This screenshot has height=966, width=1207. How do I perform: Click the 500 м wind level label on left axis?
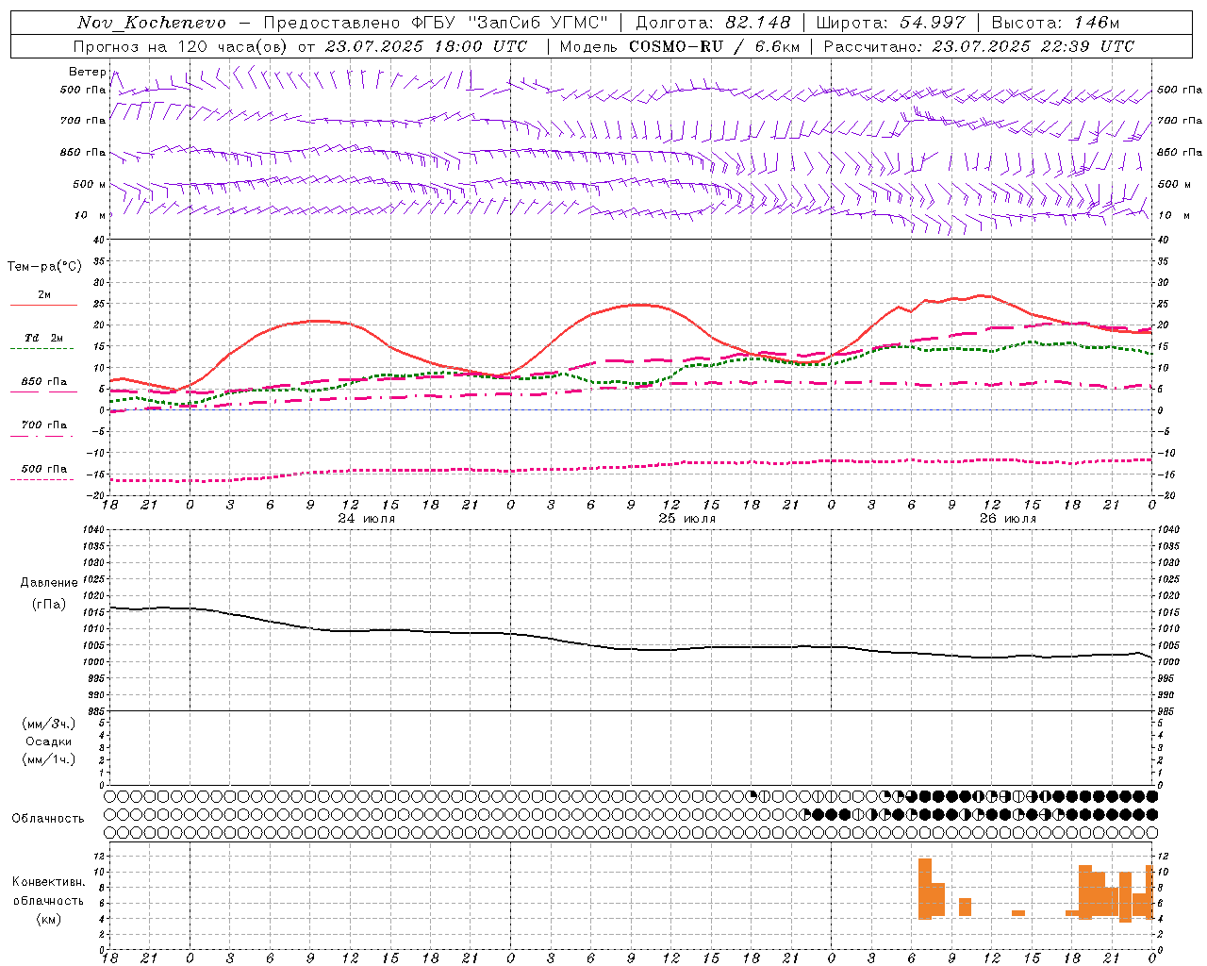click(x=91, y=185)
